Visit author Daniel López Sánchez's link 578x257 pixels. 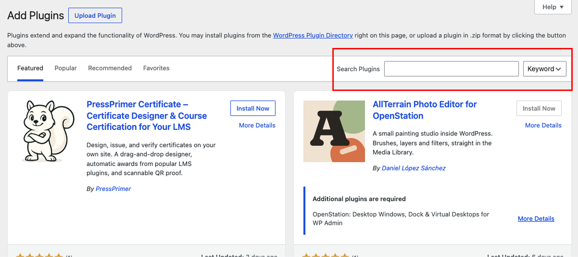click(414, 168)
